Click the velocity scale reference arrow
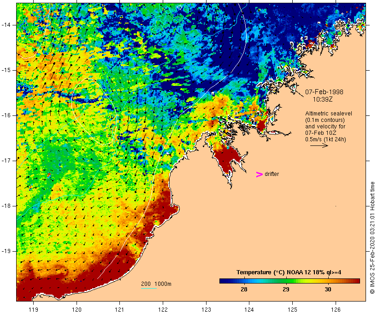 pos(319,145)
